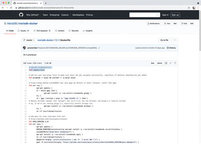
Task: Open mariadb-docker breadcrumb link
Action: coord(45,40)
